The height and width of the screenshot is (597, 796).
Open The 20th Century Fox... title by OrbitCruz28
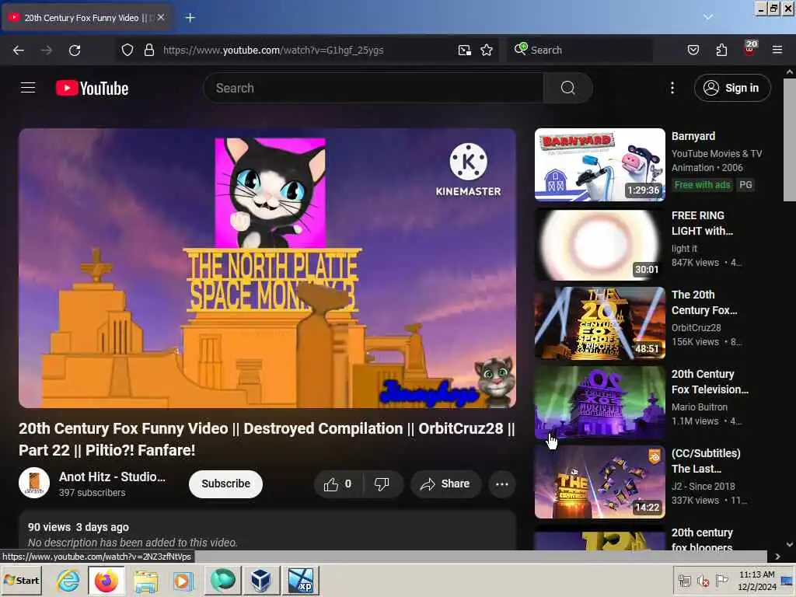point(704,302)
